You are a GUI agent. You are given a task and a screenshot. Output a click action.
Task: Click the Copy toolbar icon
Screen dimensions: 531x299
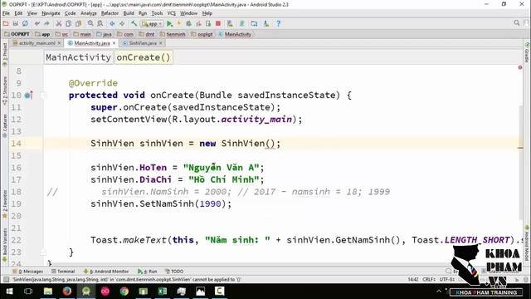click(x=68, y=23)
